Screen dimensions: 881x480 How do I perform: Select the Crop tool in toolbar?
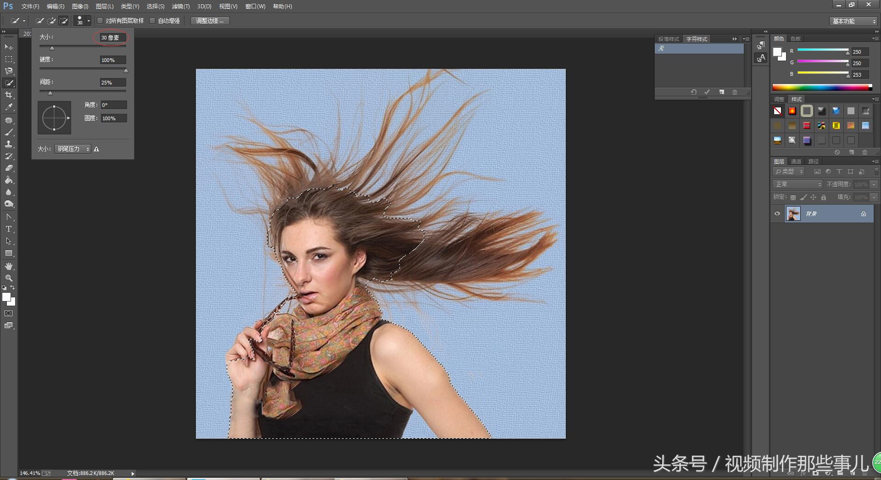(x=9, y=95)
